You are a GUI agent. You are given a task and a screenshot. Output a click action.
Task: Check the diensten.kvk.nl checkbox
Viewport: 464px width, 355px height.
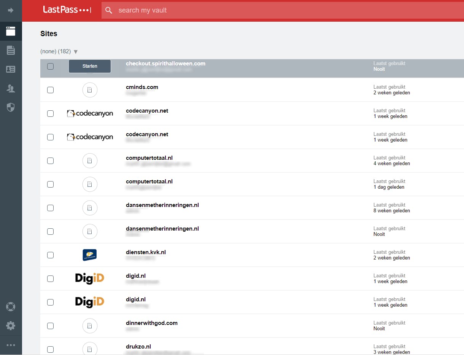(x=50, y=255)
